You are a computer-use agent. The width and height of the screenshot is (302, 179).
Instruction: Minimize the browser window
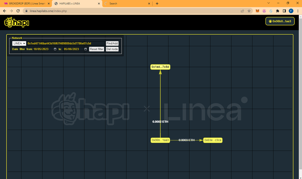[x=278, y=3]
